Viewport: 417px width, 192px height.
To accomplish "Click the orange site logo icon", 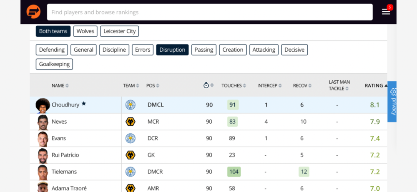I will (33, 12).
